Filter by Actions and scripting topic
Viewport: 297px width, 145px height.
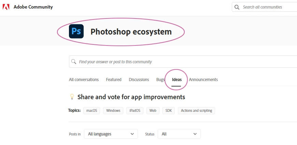point(196,110)
